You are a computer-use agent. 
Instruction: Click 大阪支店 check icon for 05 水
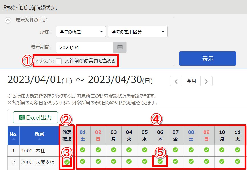(145, 161)
